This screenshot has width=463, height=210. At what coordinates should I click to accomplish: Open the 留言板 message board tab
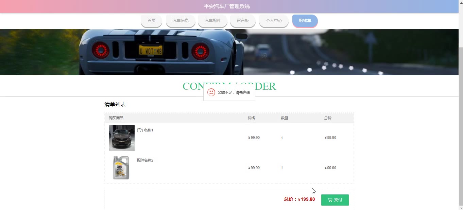click(x=243, y=21)
